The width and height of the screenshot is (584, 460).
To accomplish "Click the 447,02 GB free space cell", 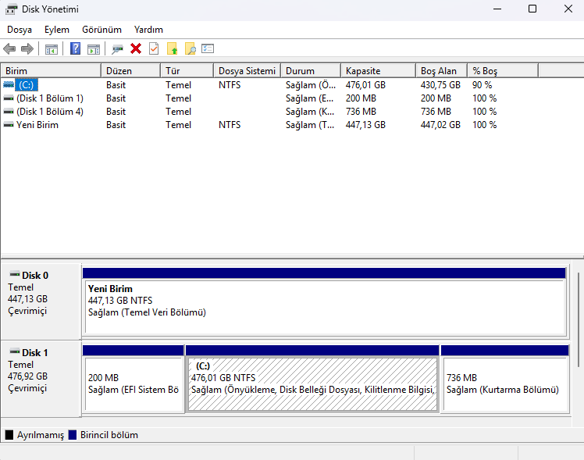I will coord(440,125).
